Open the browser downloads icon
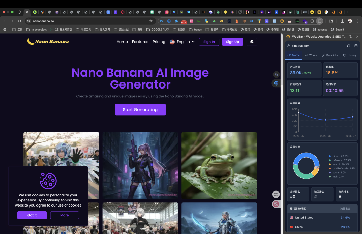Image resolution: width=362 pixels, height=234 pixels. 342,21
